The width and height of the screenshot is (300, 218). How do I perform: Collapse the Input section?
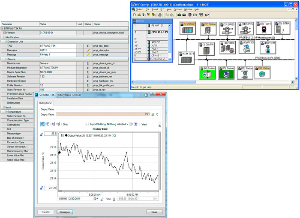click(4, 107)
